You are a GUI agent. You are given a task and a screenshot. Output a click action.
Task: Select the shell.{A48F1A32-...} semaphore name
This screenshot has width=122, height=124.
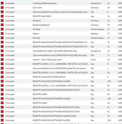(55, 51)
